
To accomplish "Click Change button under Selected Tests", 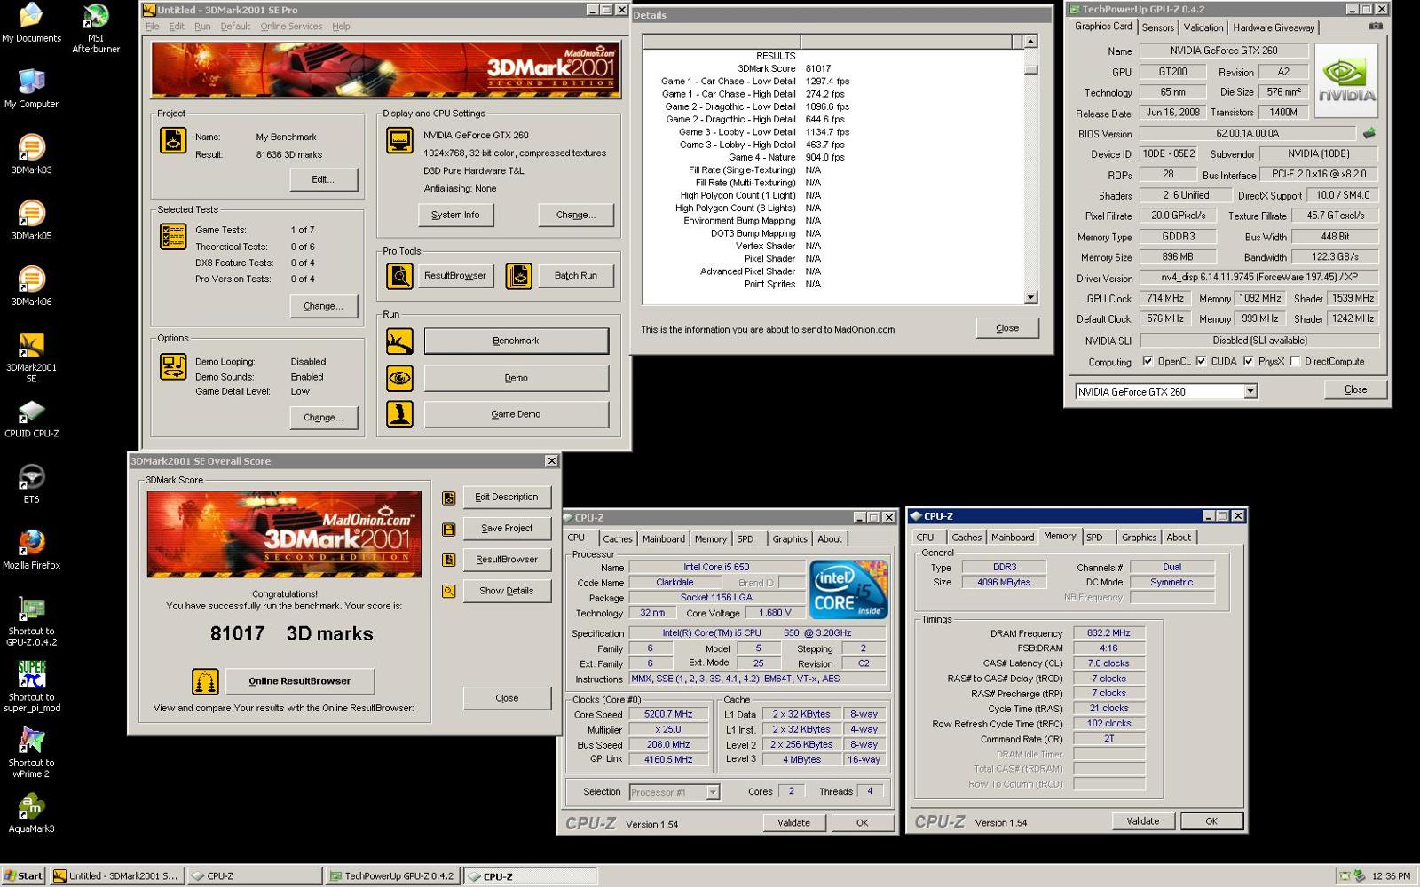I will [323, 306].
